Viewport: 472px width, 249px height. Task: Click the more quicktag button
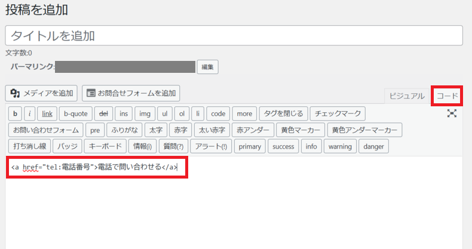[244, 113]
